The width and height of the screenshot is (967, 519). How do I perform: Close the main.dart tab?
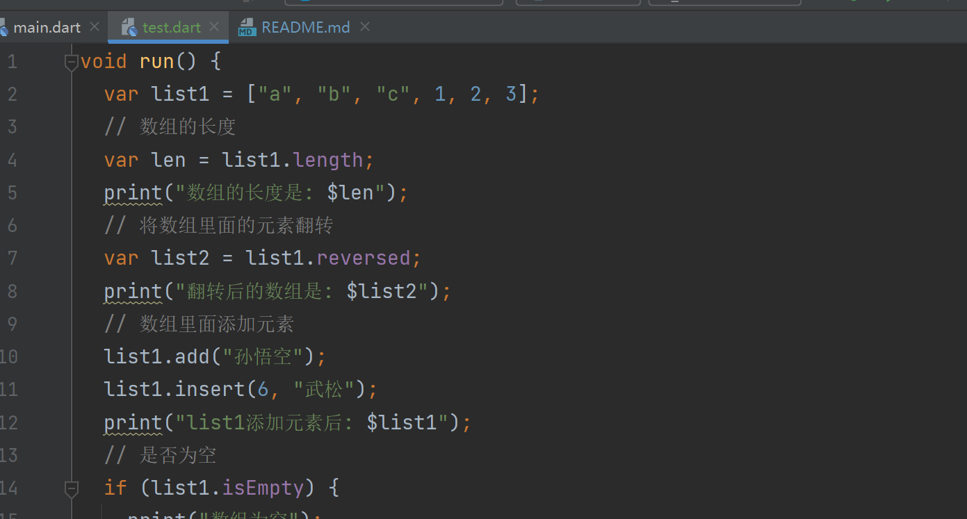click(95, 27)
